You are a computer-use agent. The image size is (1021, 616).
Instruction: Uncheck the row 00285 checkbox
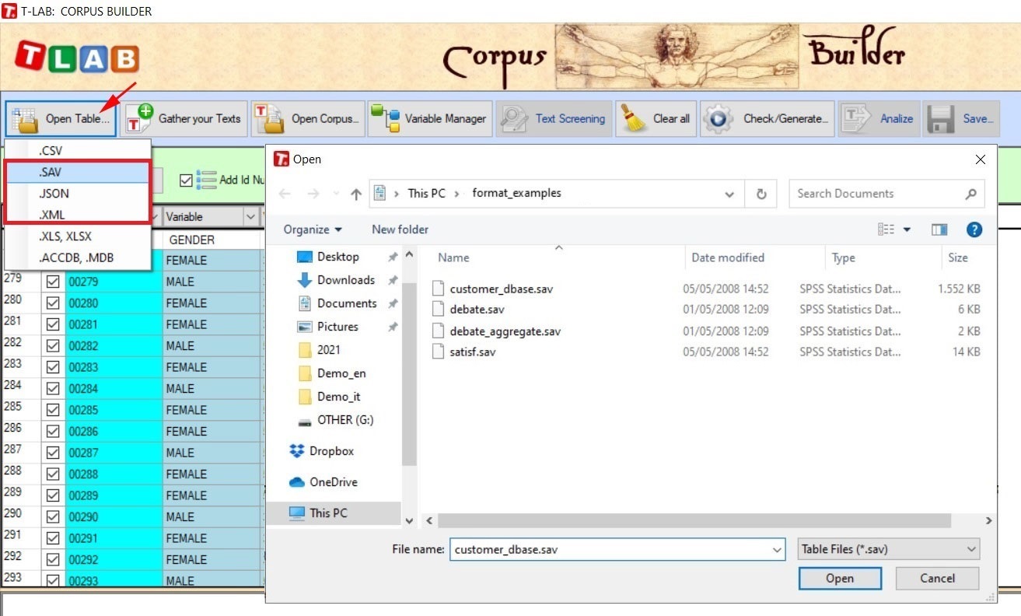point(53,410)
